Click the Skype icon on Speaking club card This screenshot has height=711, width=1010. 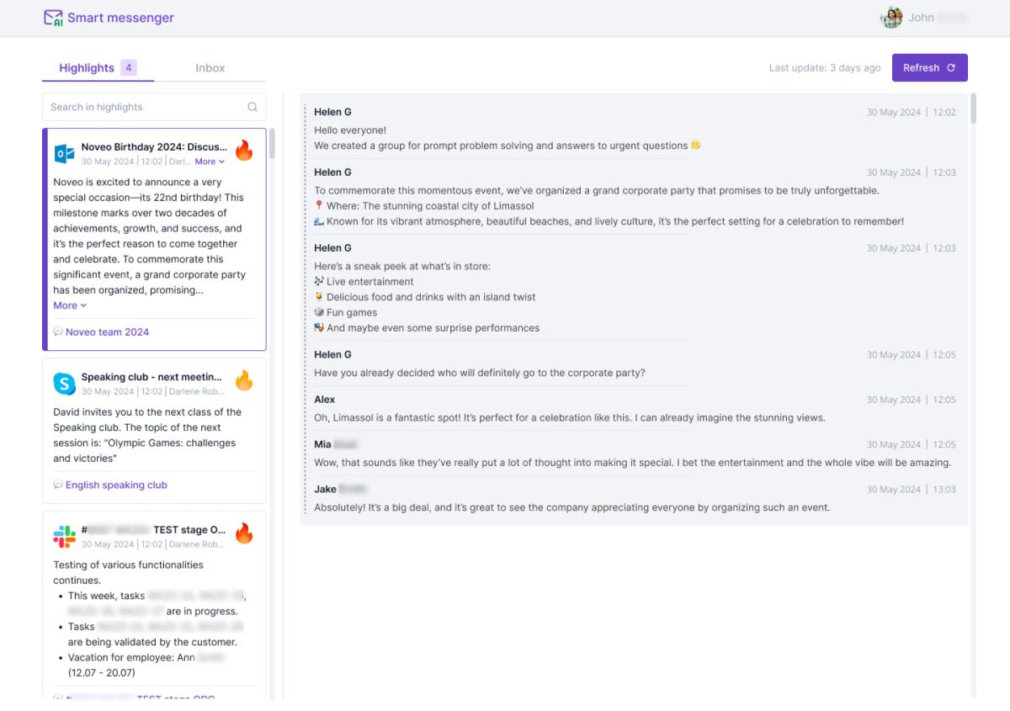(64, 382)
